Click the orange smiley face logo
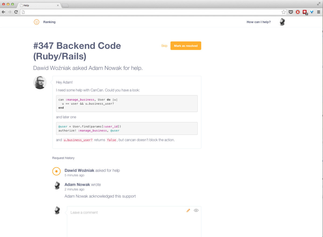This screenshot has width=323, height=237. coord(37,22)
